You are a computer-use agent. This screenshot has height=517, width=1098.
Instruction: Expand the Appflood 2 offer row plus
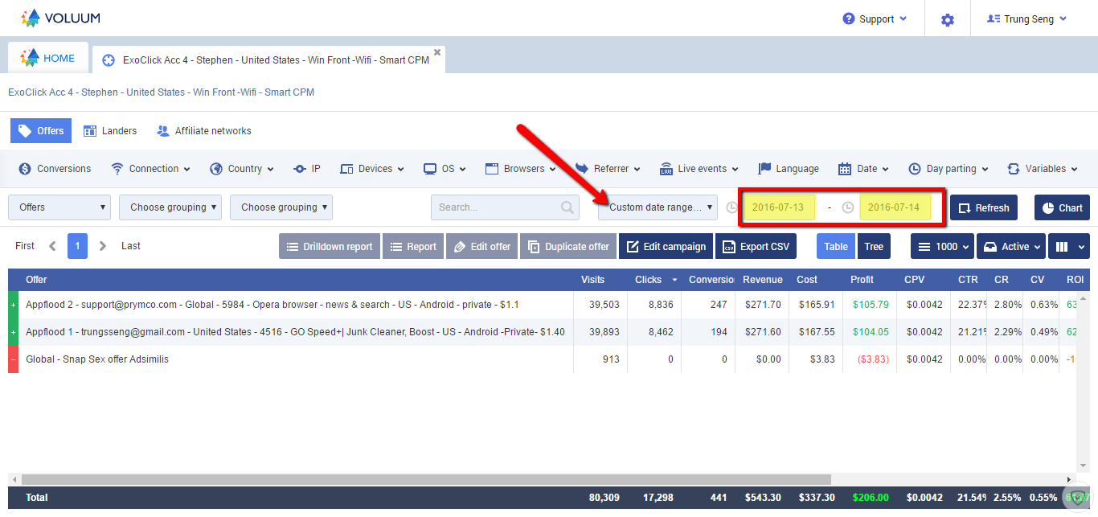tap(13, 305)
